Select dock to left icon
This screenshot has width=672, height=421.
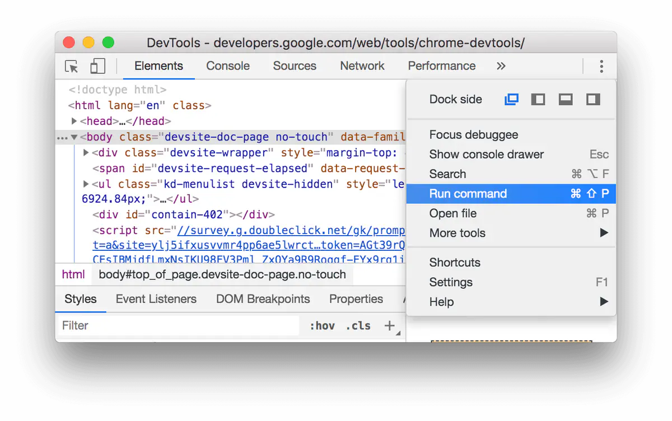(538, 100)
